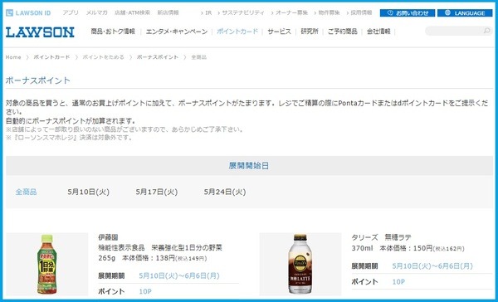
Task: Open the サービス menu
Action: click(x=279, y=32)
